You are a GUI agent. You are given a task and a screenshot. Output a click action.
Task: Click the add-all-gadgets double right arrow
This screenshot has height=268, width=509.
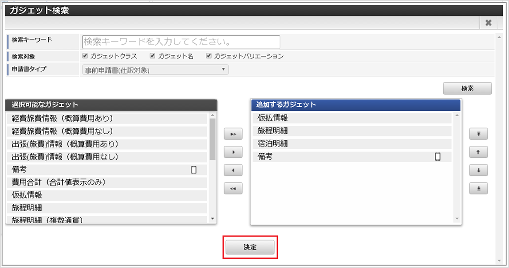click(233, 134)
